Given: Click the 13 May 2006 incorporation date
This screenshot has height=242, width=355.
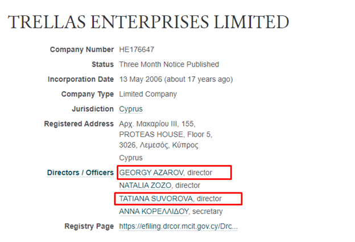Looking at the screenshot, I should pos(141,79).
